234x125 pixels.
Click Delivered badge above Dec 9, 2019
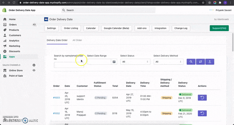click(185, 94)
